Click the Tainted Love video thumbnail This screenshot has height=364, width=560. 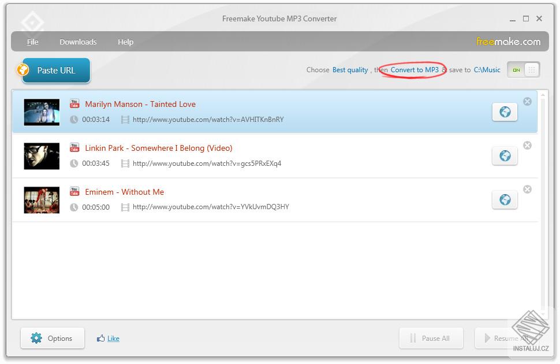pos(41,112)
